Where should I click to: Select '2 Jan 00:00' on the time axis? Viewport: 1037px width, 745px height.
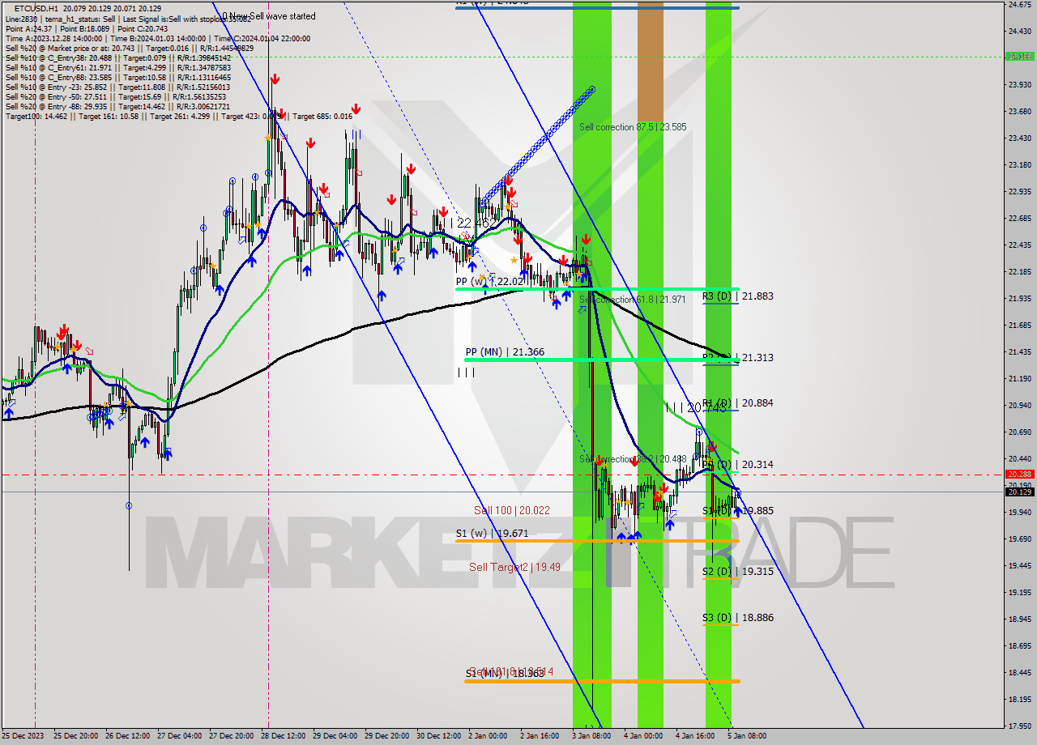click(489, 736)
